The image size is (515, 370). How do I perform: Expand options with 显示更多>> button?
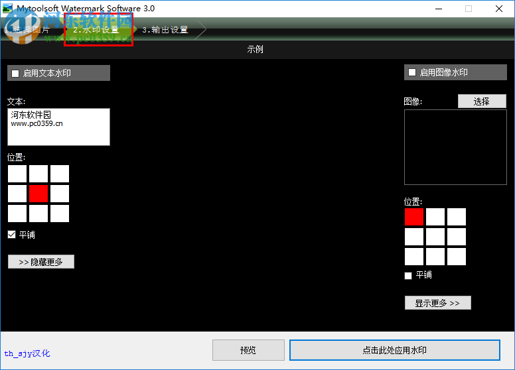[438, 303]
